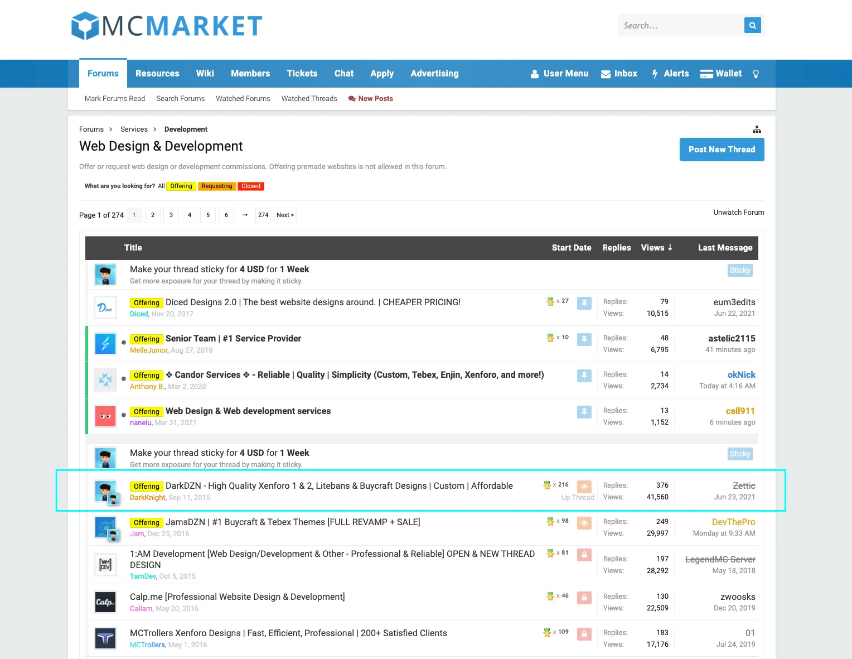This screenshot has height=659, width=852.
Task: Toggle the lightbulb theme icon
Action: pos(756,74)
